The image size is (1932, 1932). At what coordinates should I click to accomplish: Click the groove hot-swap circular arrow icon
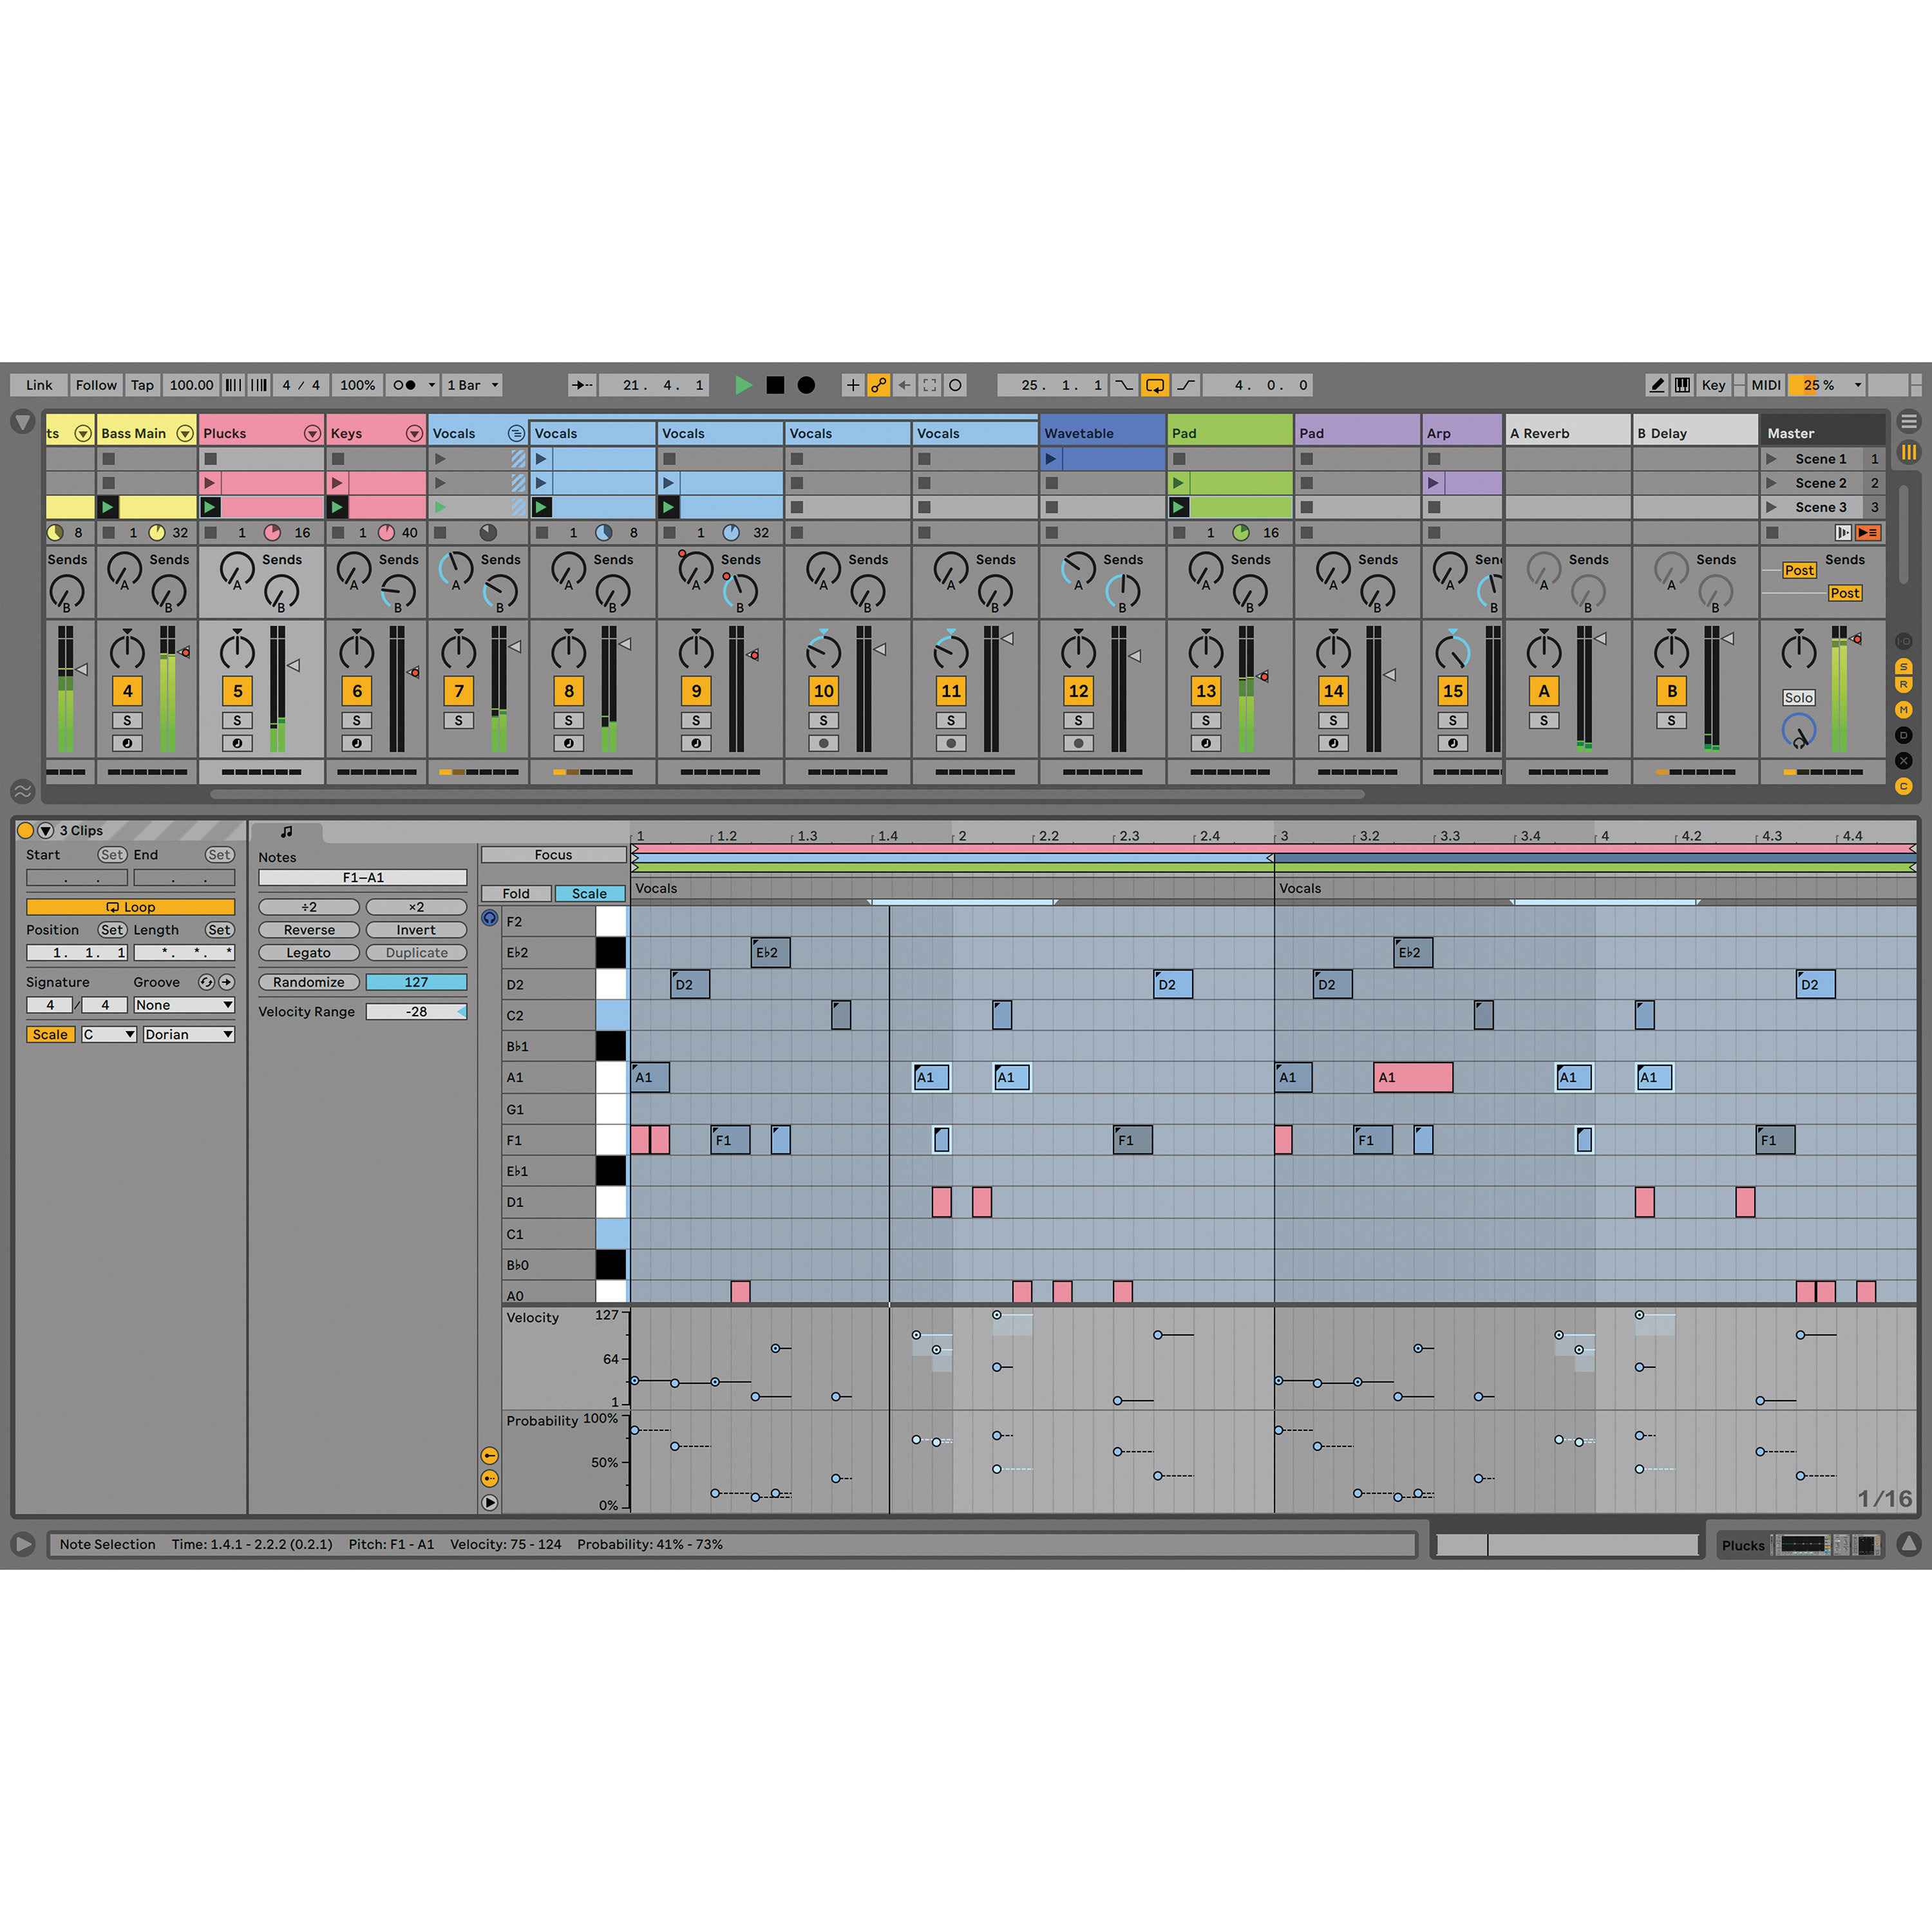(206, 982)
